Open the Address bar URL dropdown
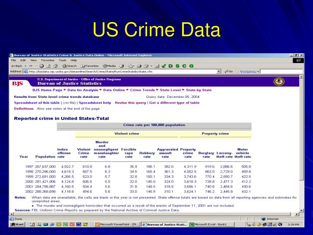The image size is (313, 235). point(219,71)
